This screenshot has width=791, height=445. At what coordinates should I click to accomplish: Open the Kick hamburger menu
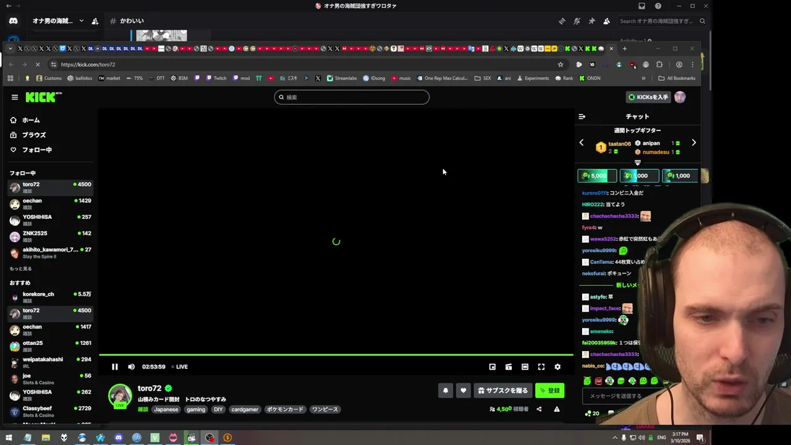click(15, 97)
